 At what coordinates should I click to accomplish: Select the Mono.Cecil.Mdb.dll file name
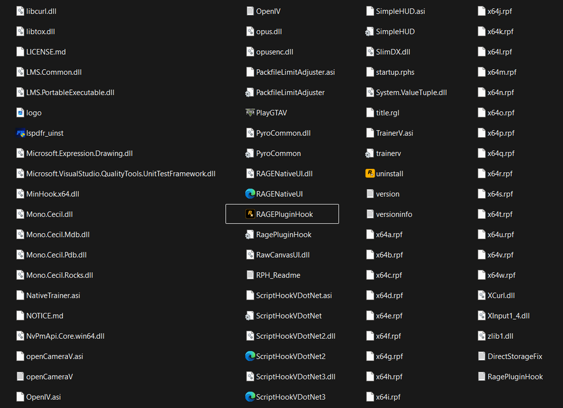pyautogui.click(x=58, y=235)
